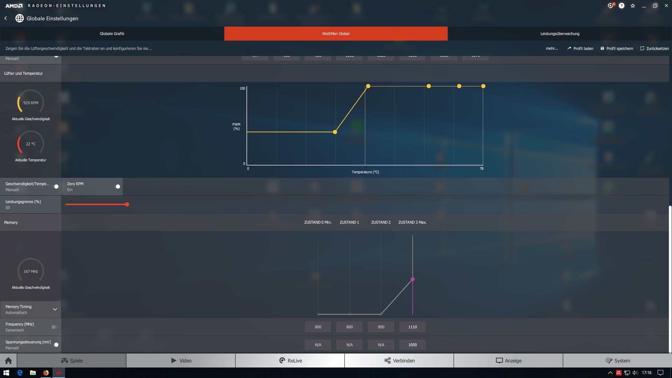Image resolution: width=672 pixels, height=378 pixels.
Task: Click the Radeon Settings taskbar icon
Action: [x=59, y=373]
